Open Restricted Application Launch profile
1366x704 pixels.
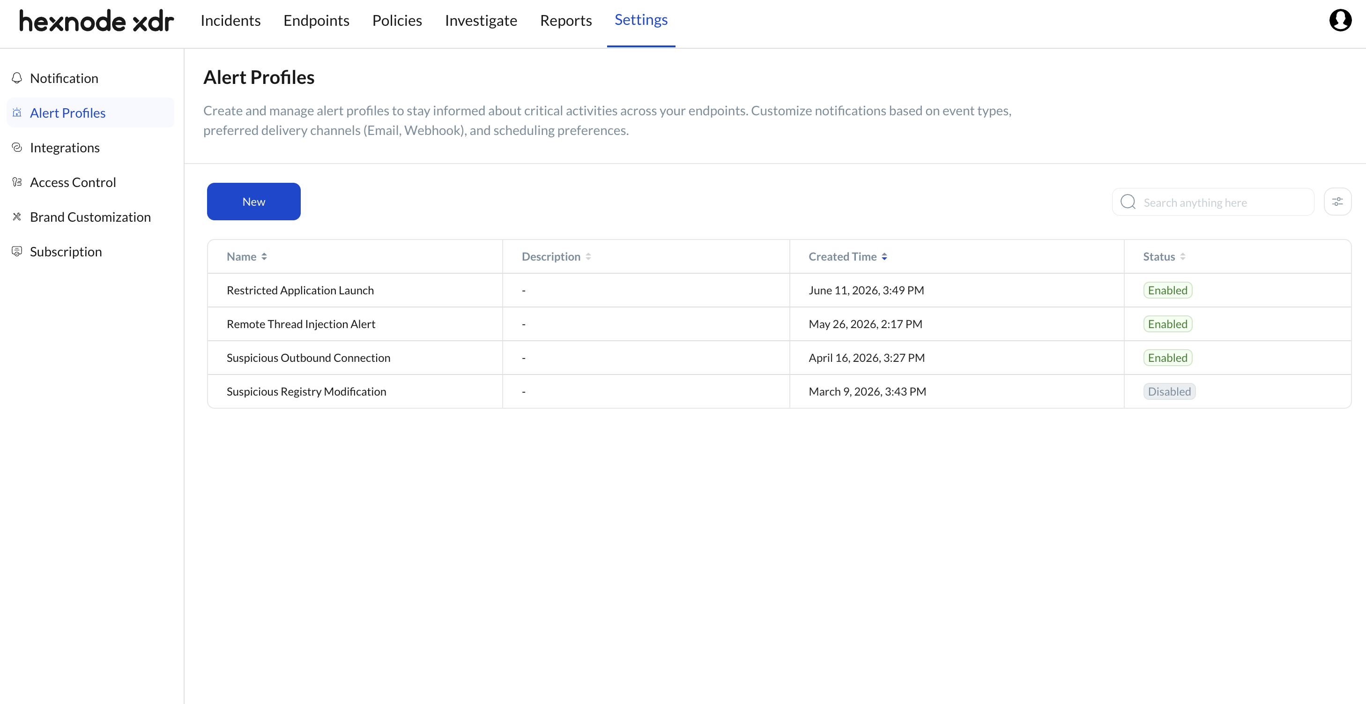point(300,290)
